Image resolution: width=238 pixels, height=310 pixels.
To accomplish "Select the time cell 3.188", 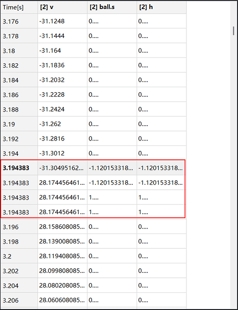I will [x=19, y=109].
